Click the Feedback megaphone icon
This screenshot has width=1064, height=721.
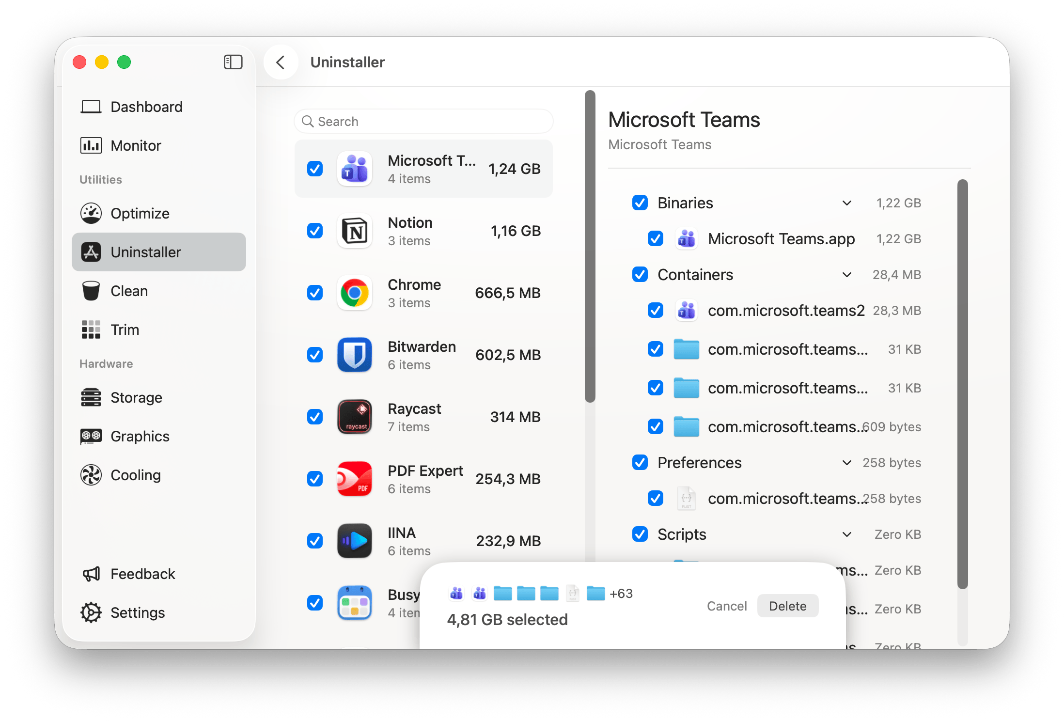(91, 574)
